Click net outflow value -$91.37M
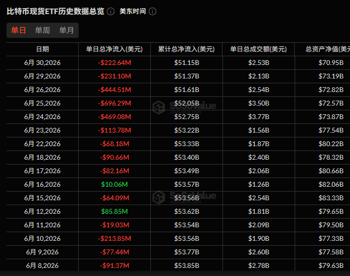The height and width of the screenshot is (276, 350). (x=114, y=266)
